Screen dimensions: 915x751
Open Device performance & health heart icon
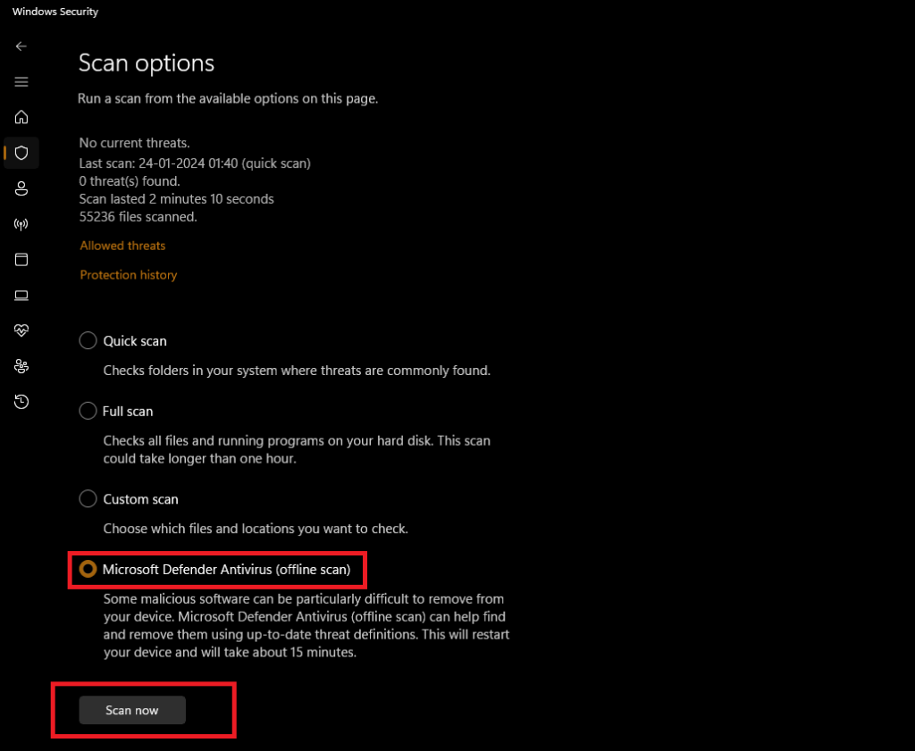pos(21,330)
